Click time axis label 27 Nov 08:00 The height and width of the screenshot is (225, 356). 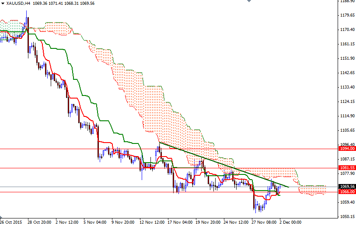coord(264,222)
